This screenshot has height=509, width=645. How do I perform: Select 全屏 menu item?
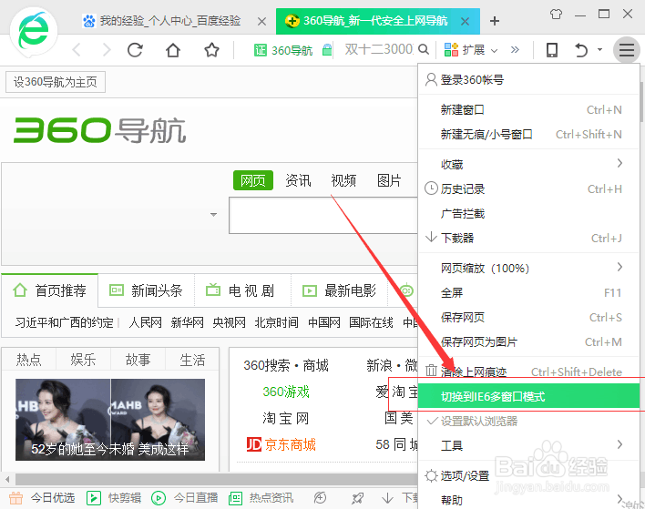[528, 292]
